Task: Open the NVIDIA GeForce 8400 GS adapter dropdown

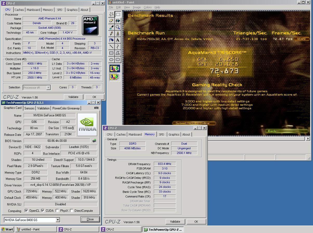Action: click(58, 220)
